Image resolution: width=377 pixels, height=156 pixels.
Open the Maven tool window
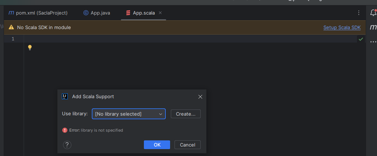pyautogui.click(x=373, y=27)
